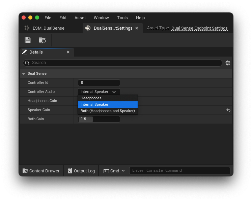Toggle the Controller Audio dropdown
The height and width of the screenshot is (201, 252).
pos(99,92)
